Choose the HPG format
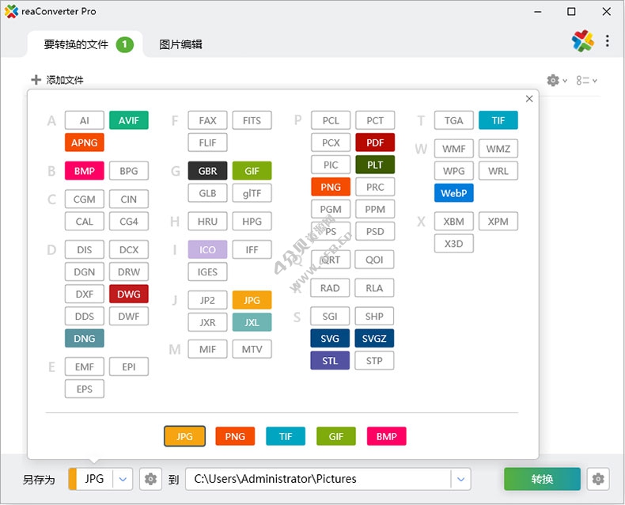This screenshot has height=505, width=625. pyautogui.click(x=252, y=222)
